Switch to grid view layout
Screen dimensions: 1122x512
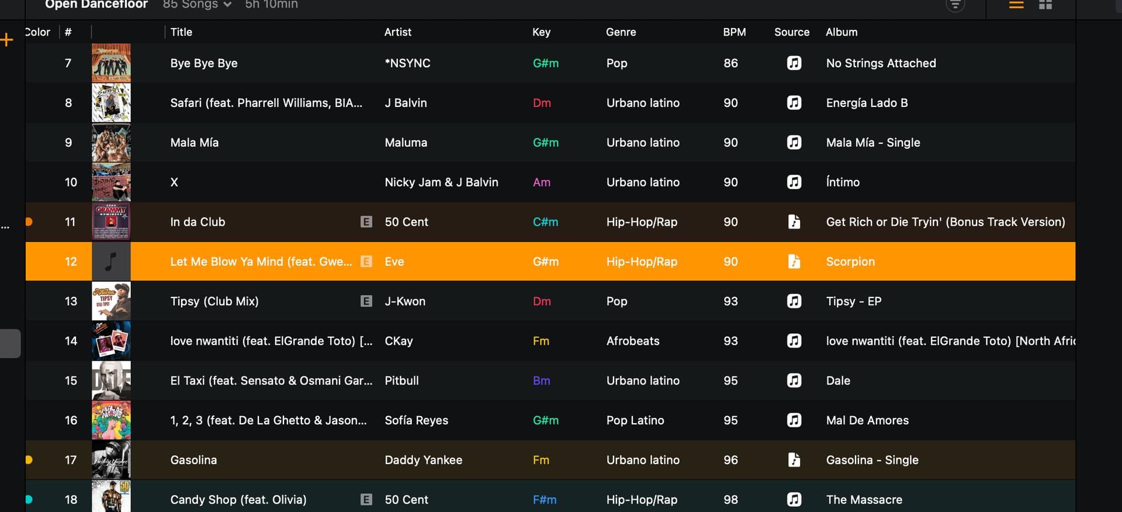[1045, 5]
